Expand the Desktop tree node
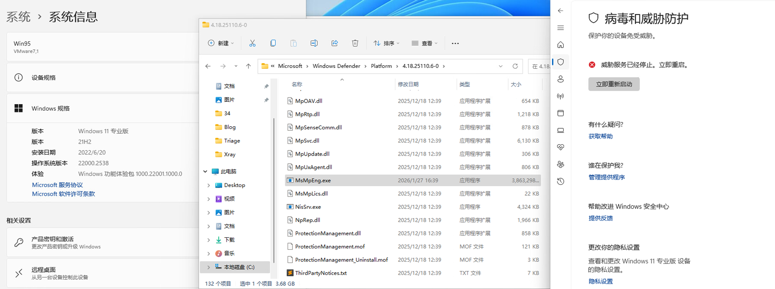The width and height of the screenshot is (775, 289). tap(209, 185)
